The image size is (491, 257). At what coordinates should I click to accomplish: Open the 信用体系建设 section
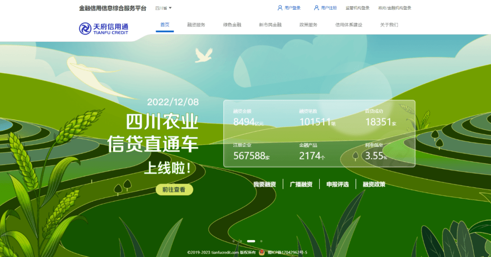349,25
